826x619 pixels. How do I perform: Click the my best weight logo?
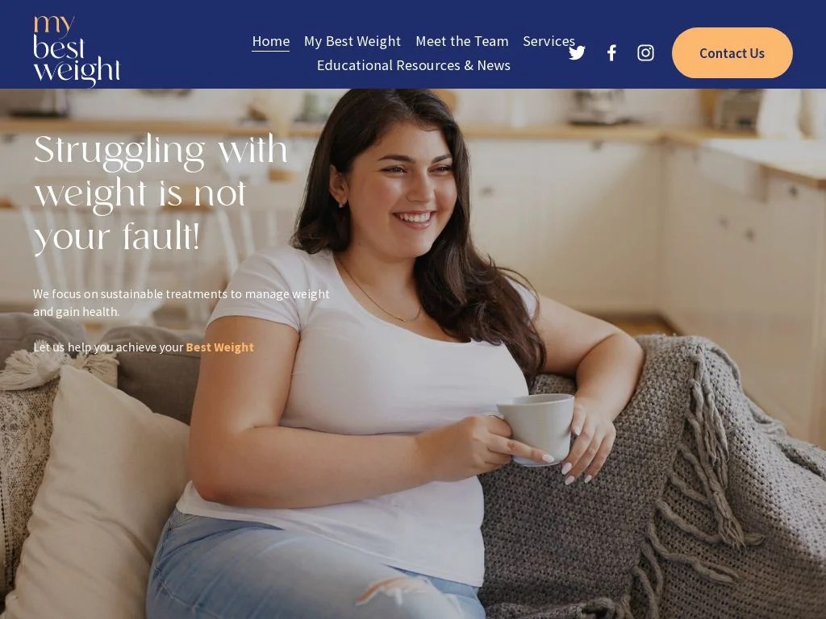click(77, 51)
